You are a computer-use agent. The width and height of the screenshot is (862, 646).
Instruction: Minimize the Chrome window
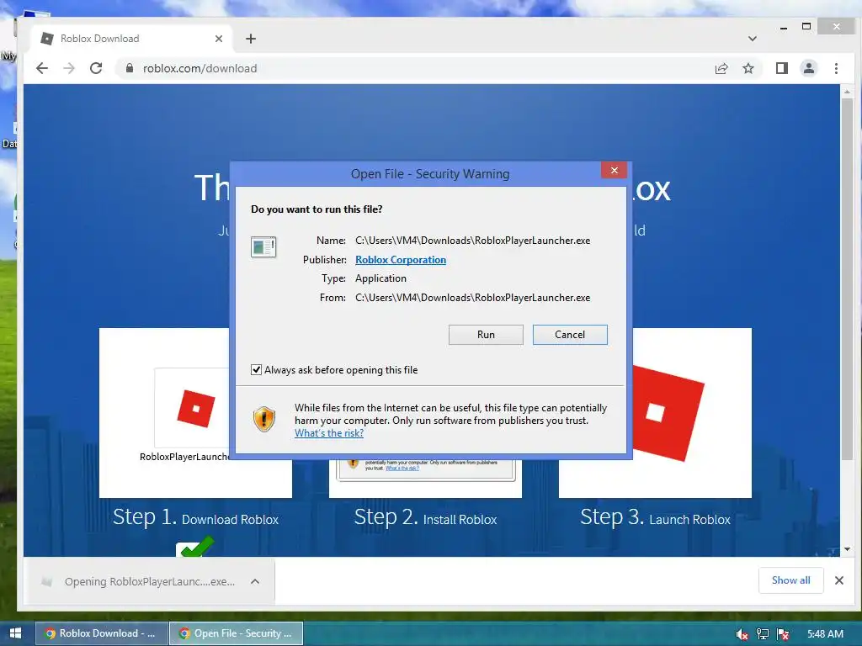[x=784, y=27]
